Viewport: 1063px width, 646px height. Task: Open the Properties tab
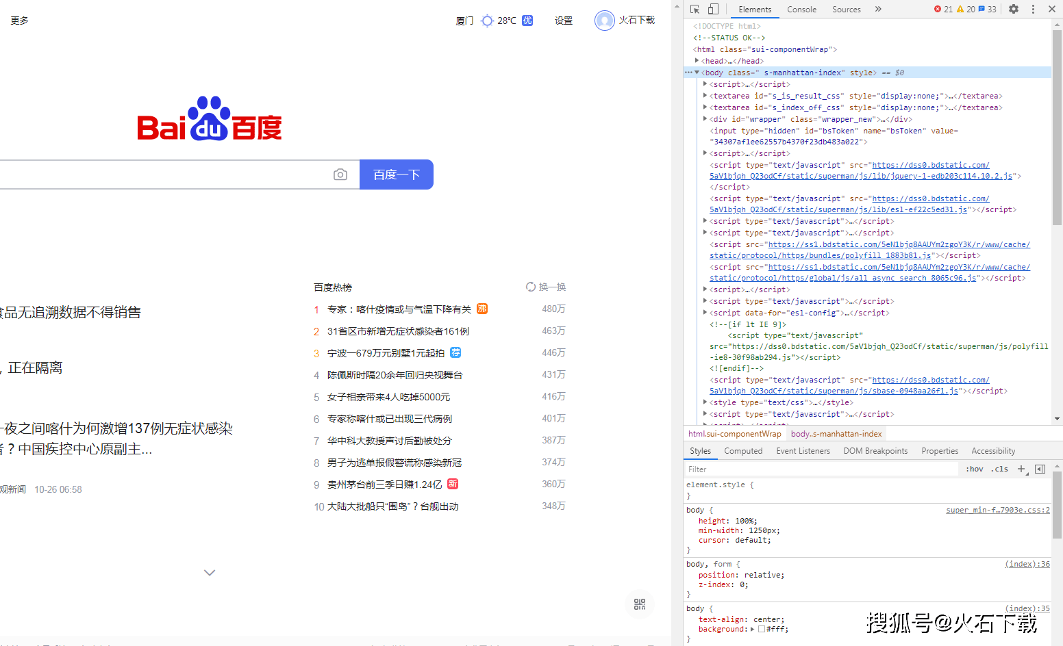point(940,451)
